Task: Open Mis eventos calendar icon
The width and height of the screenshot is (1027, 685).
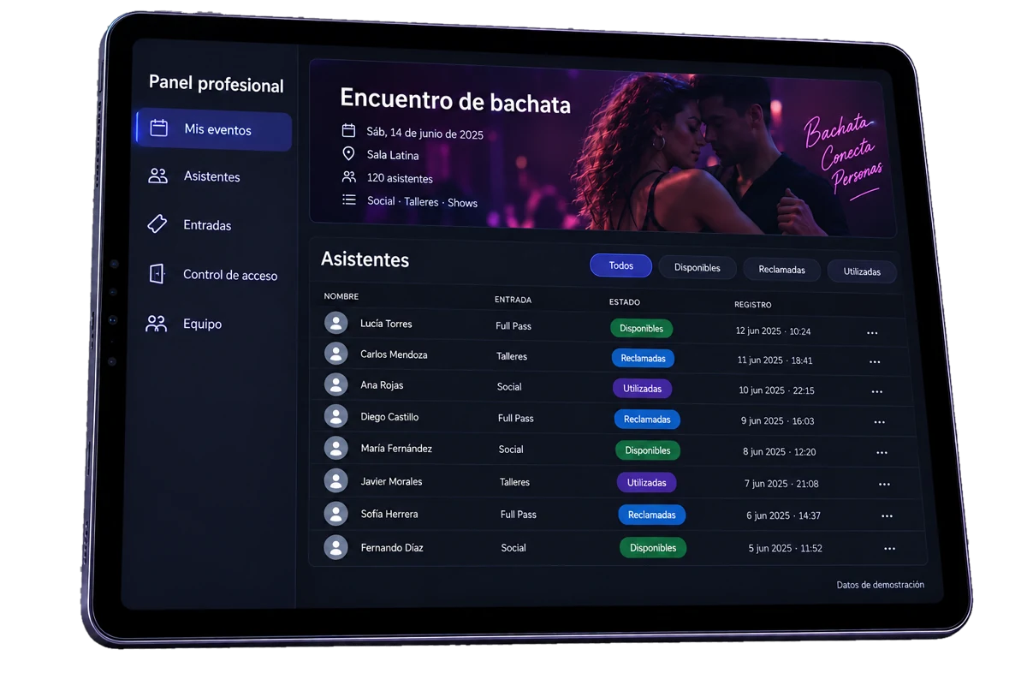Action: coord(159,128)
